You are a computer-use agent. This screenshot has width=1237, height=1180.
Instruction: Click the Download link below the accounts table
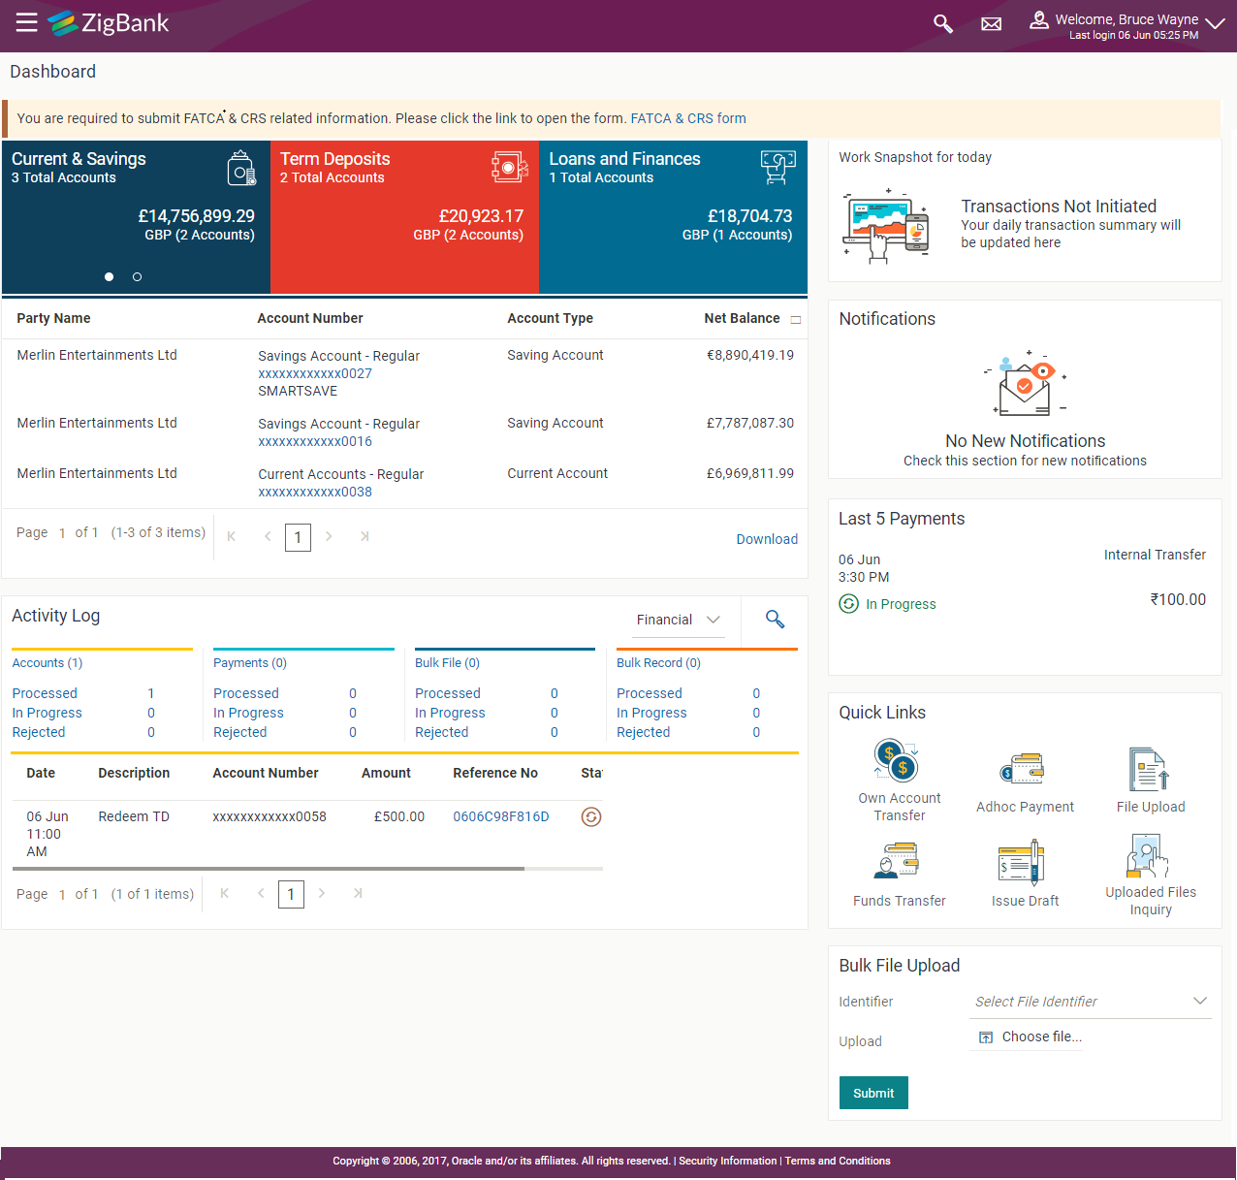[x=767, y=538]
